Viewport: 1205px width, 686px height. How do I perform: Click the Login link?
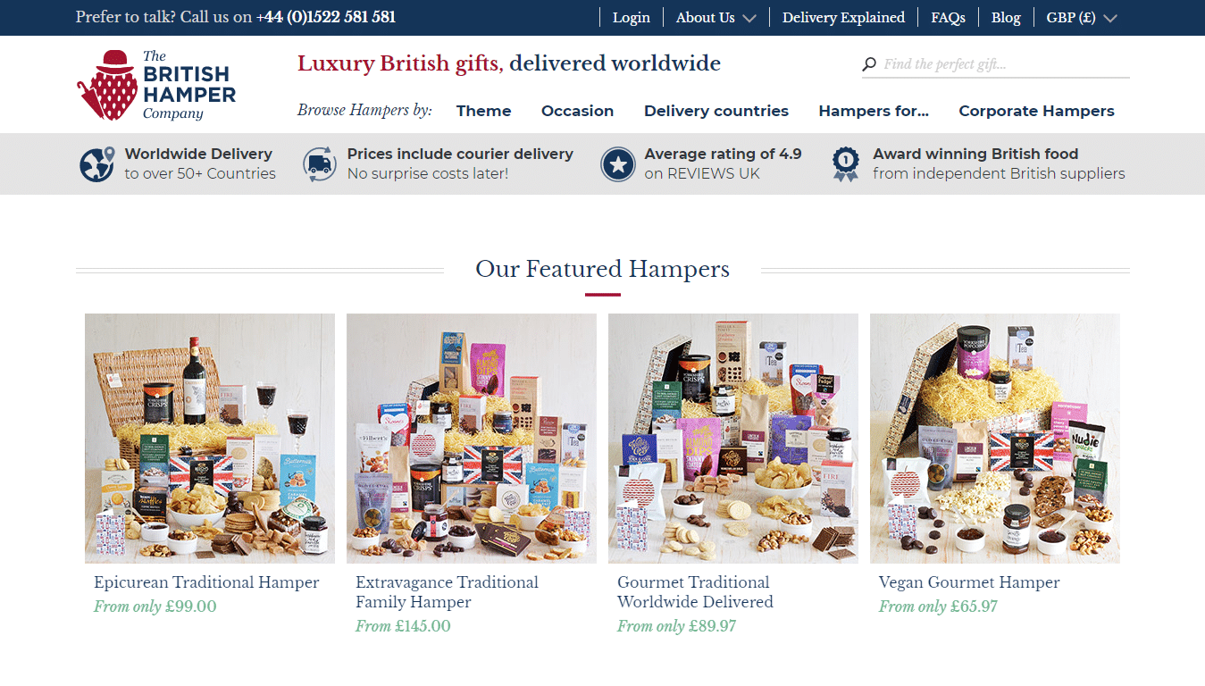[x=631, y=18]
